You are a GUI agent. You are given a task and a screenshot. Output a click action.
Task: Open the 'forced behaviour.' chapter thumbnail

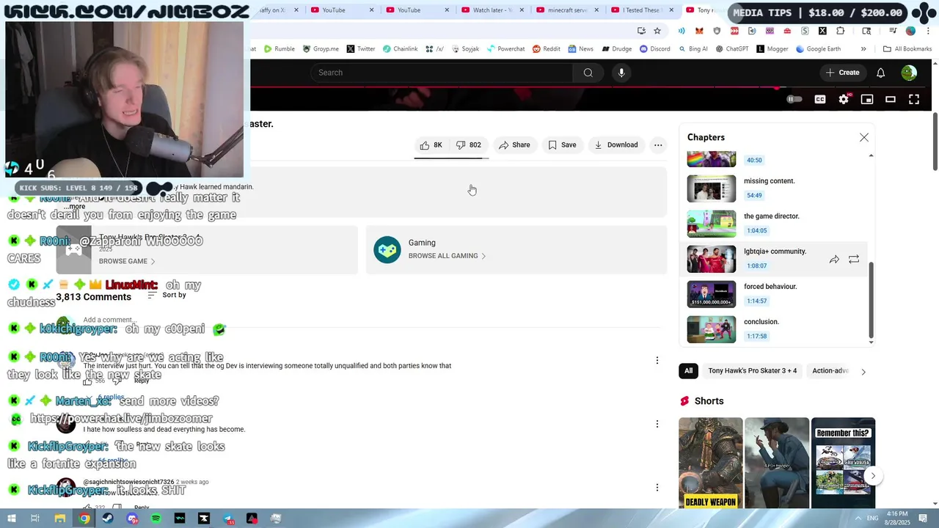(711, 294)
